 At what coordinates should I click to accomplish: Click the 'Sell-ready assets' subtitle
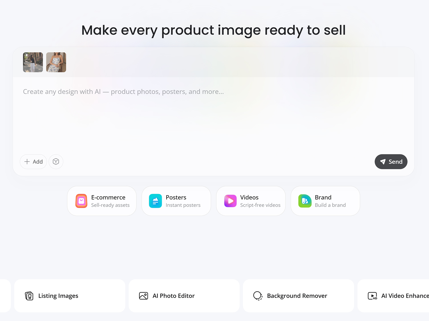pos(110,205)
